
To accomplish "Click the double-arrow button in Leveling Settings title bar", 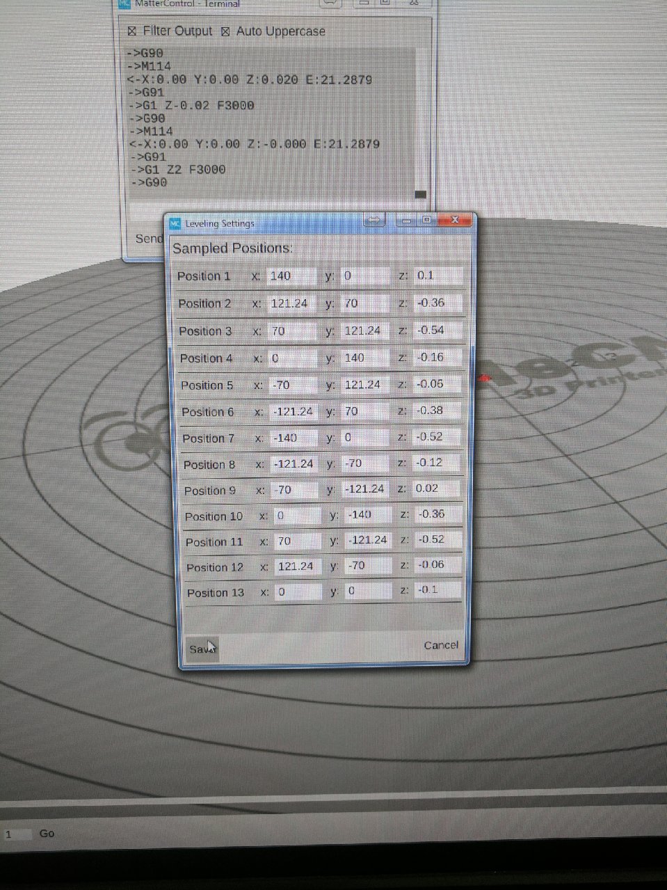I will pyautogui.click(x=374, y=221).
